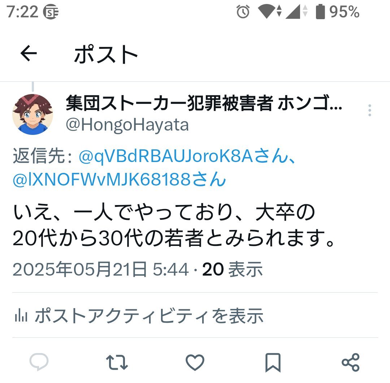Tap the 20 表示 view count
390x383 pixels.
click(x=232, y=269)
